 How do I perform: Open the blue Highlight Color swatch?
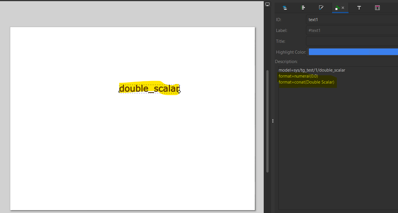[x=353, y=52]
